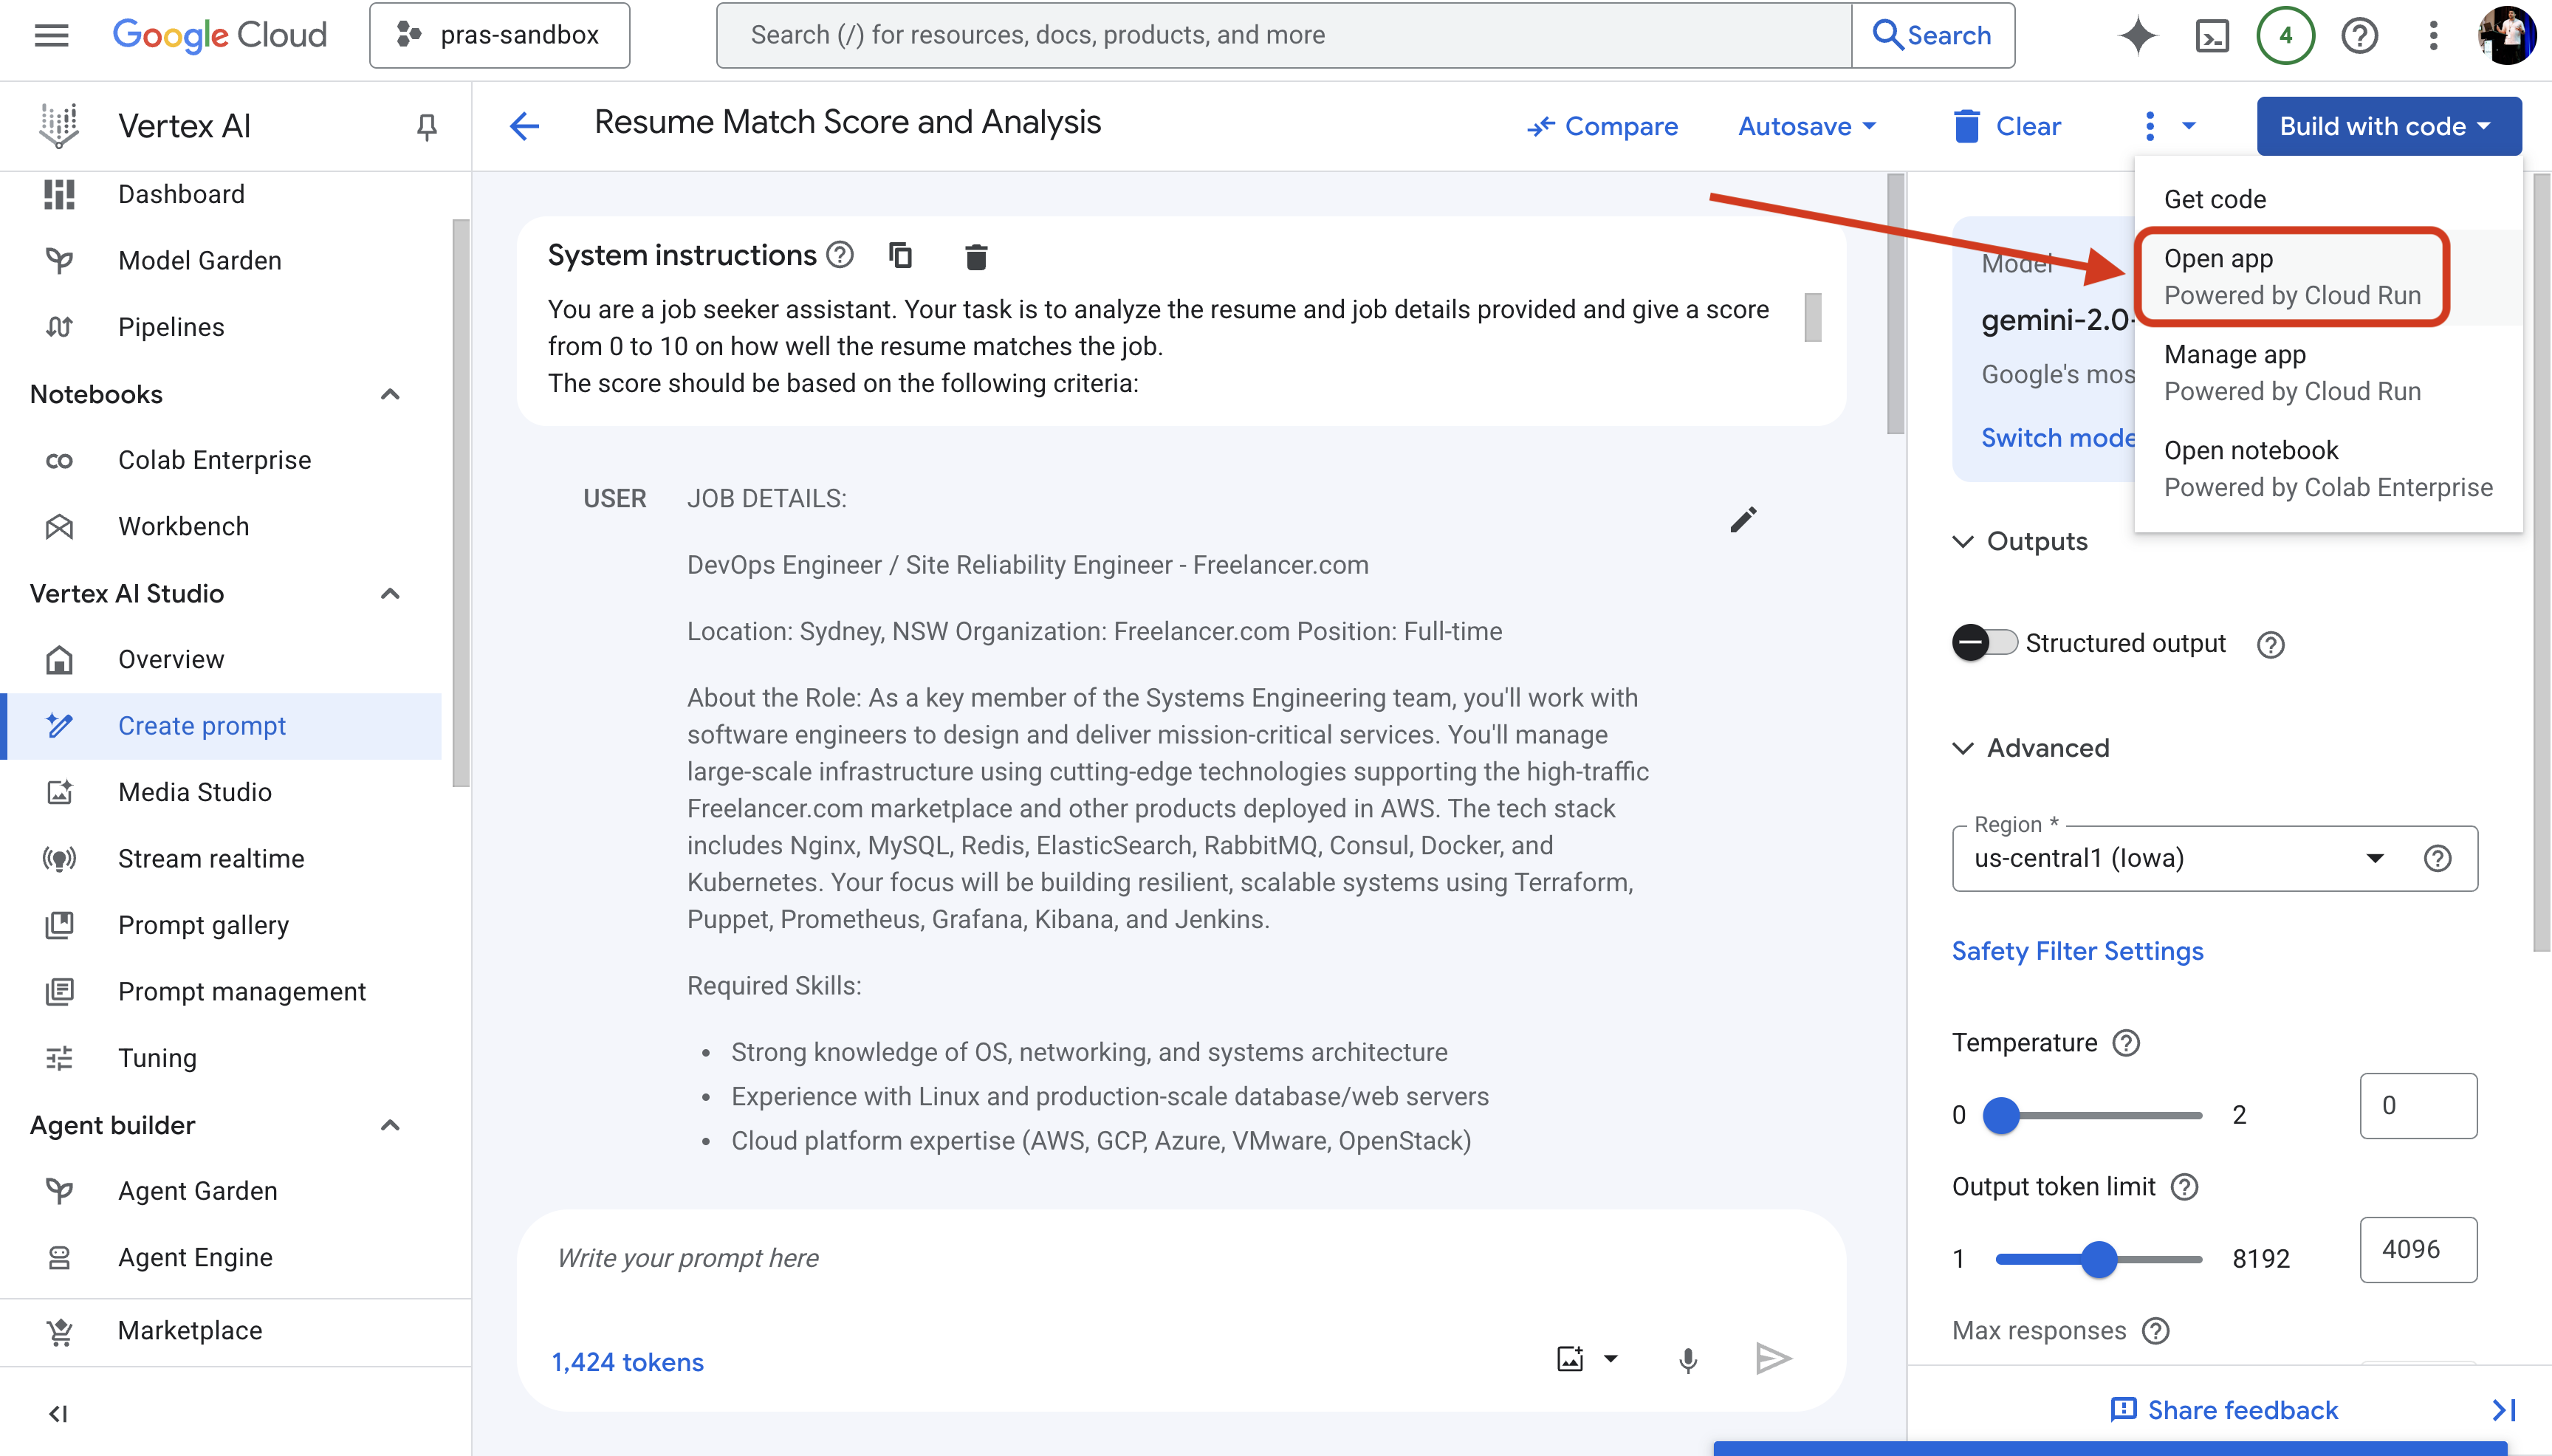Image resolution: width=2552 pixels, height=1456 pixels.
Task: Open help tooltip for System instructions
Action: coord(840,255)
